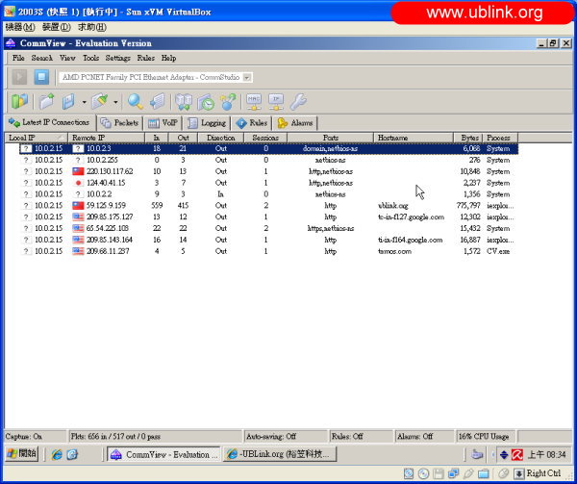Click the green books toolbar icon

[x=19, y=102]
